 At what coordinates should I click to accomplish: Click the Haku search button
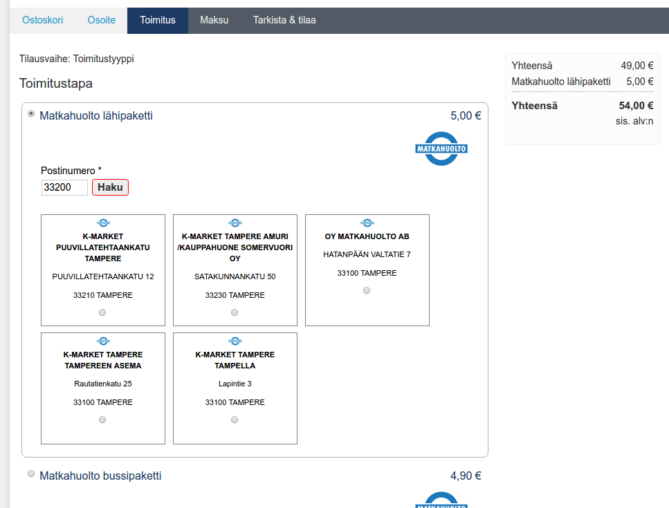point(110,187)
